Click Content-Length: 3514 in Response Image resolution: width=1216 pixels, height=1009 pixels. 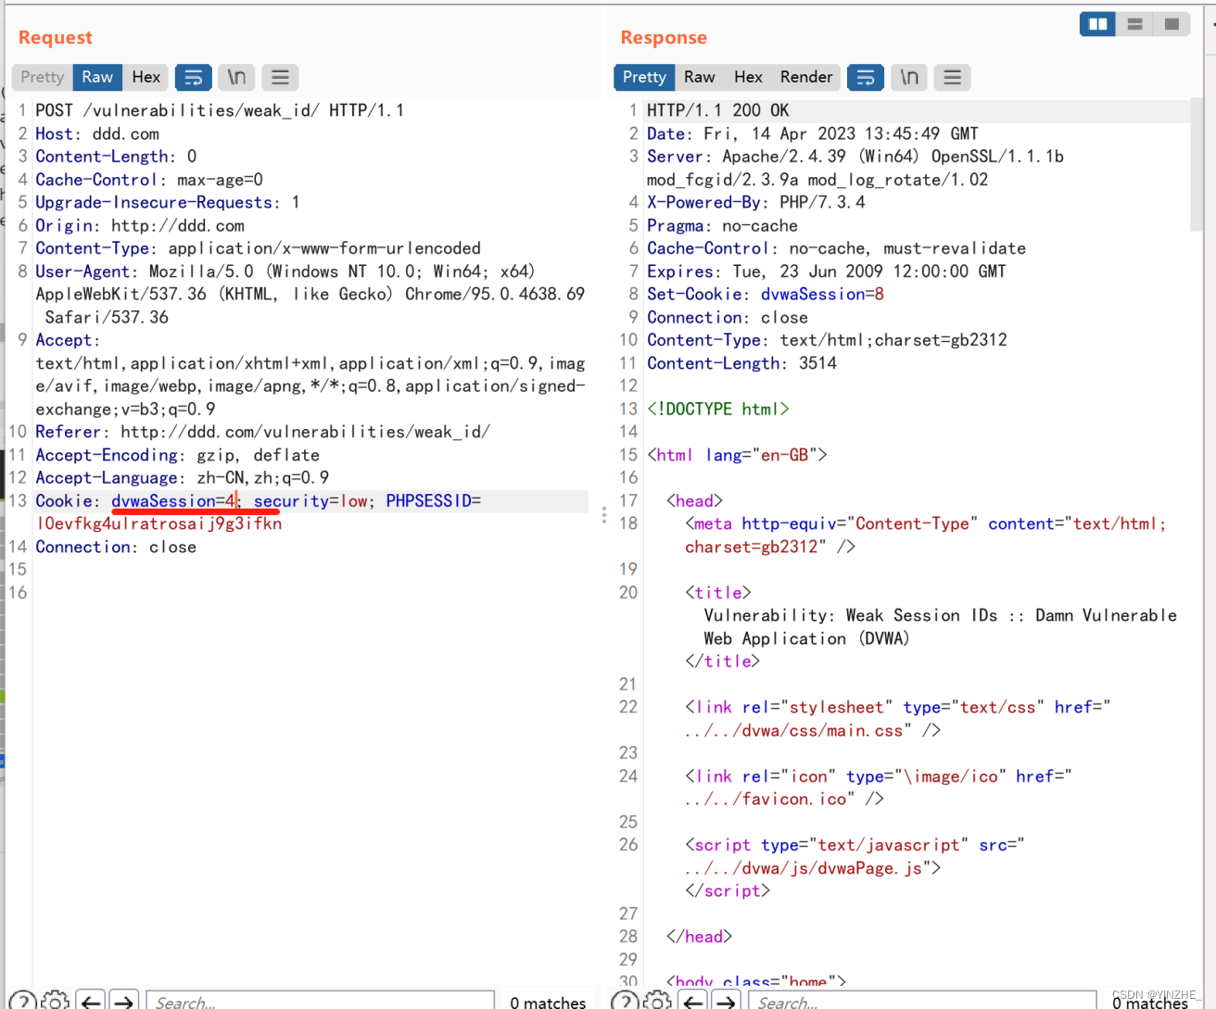point(741,363)
